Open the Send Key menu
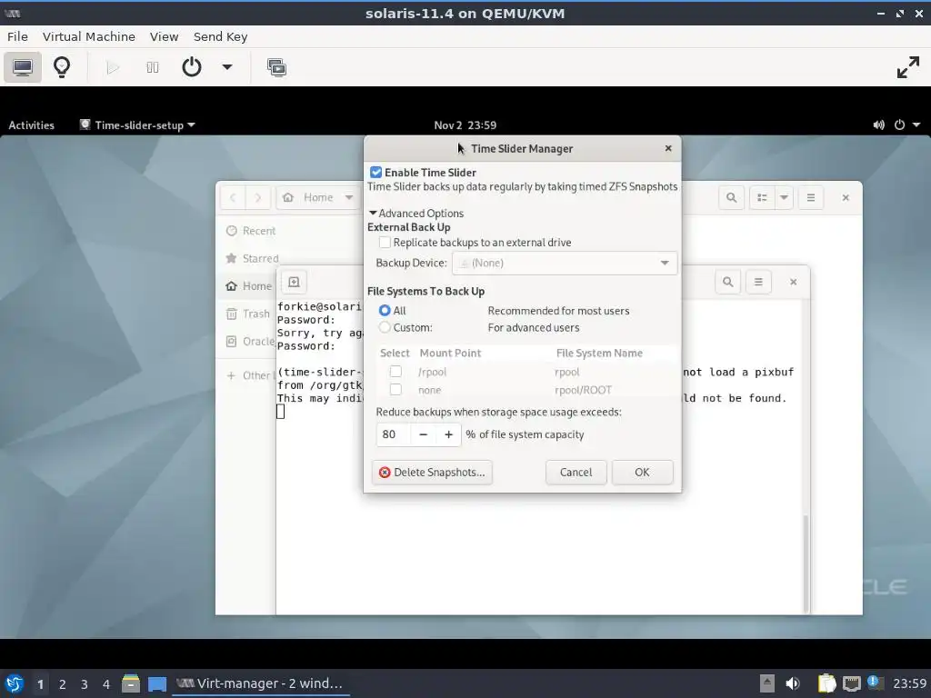The width and height of the screenshot is (931, 698). coord(220,36)
